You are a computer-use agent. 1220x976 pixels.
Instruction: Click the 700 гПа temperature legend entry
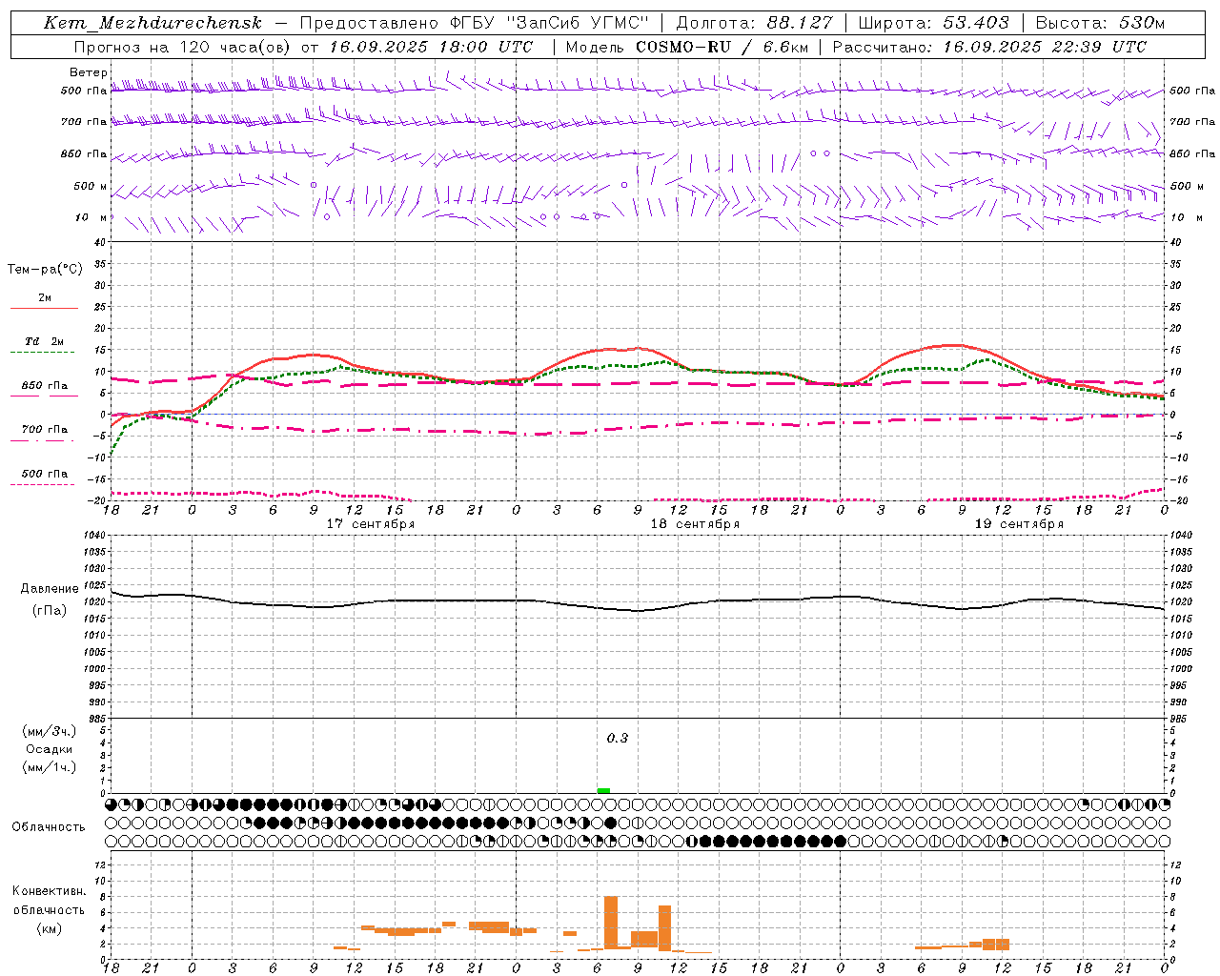click(x=45, y=430)
